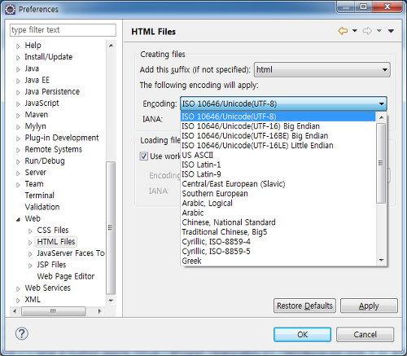Choose UTF-16BE Big Endian encoding option
407x356 pixels.
pyautogui.click(x=278, y=136)
